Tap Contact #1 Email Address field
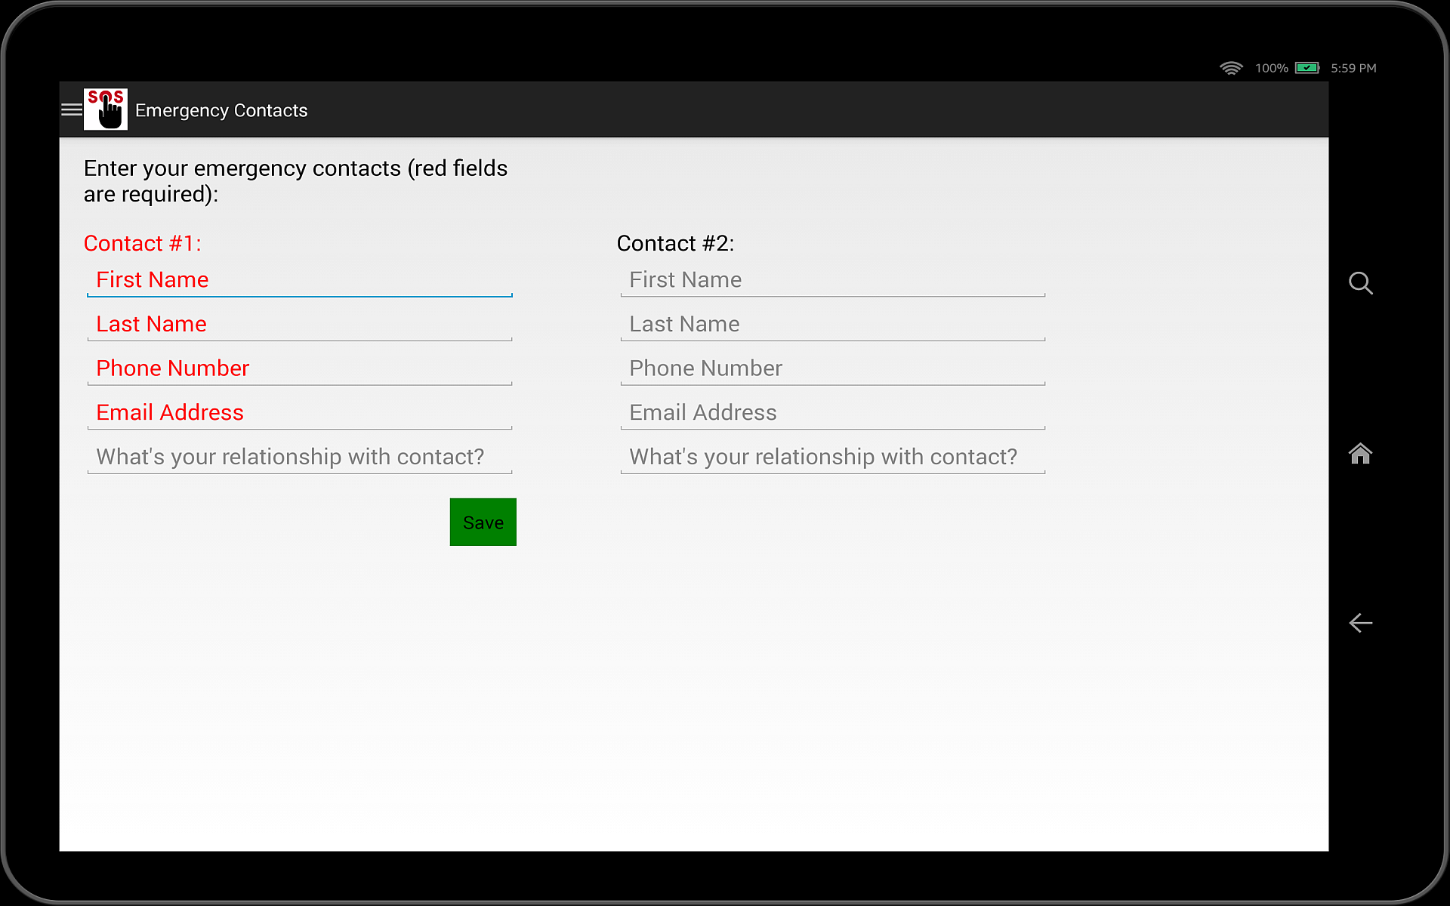The width and height of the screenshot is (1450, 906). (300, 413)
